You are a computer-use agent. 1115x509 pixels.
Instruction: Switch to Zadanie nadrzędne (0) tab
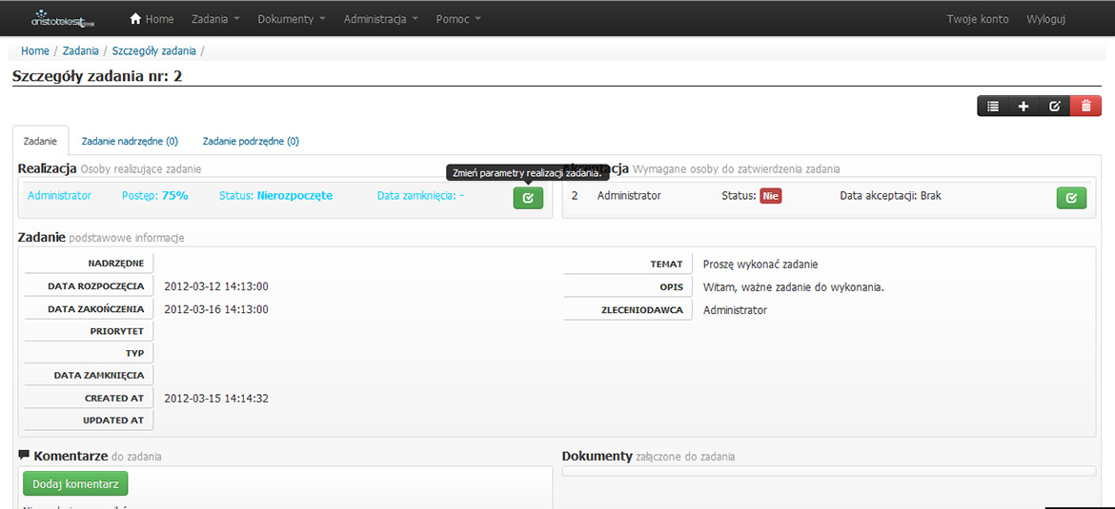pyautogui.click(x=130, y=142)
